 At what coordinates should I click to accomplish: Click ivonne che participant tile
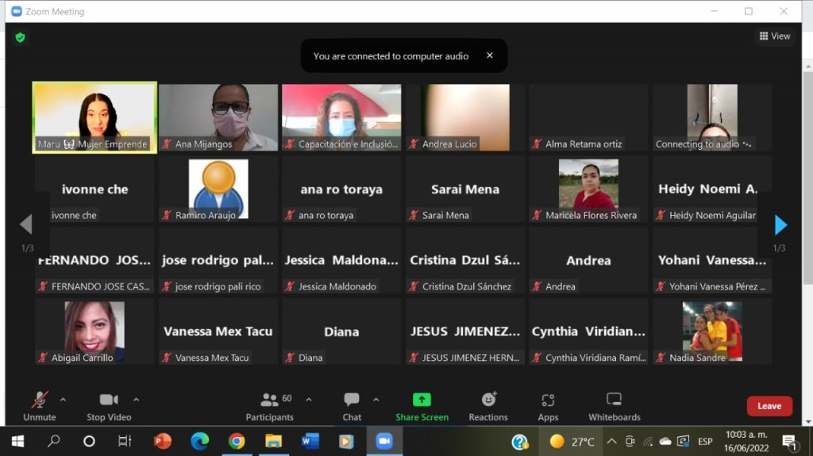pos(95,189)
